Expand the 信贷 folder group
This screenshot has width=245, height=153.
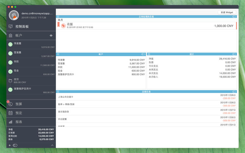coord(10,80)
